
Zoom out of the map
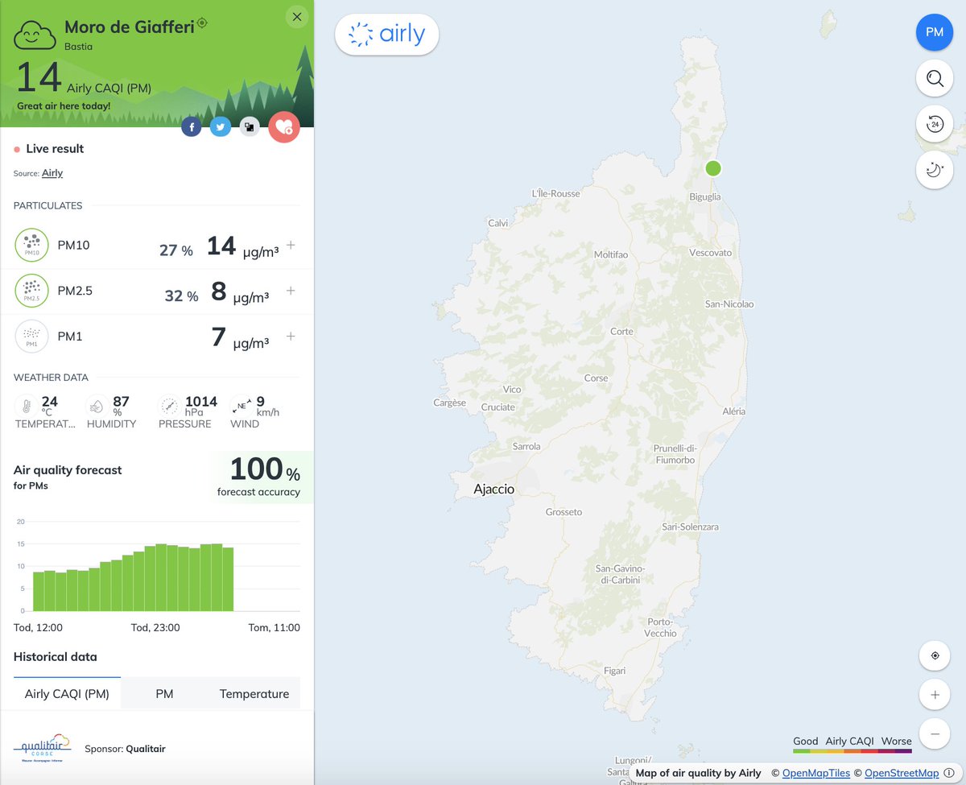[934, 733]
